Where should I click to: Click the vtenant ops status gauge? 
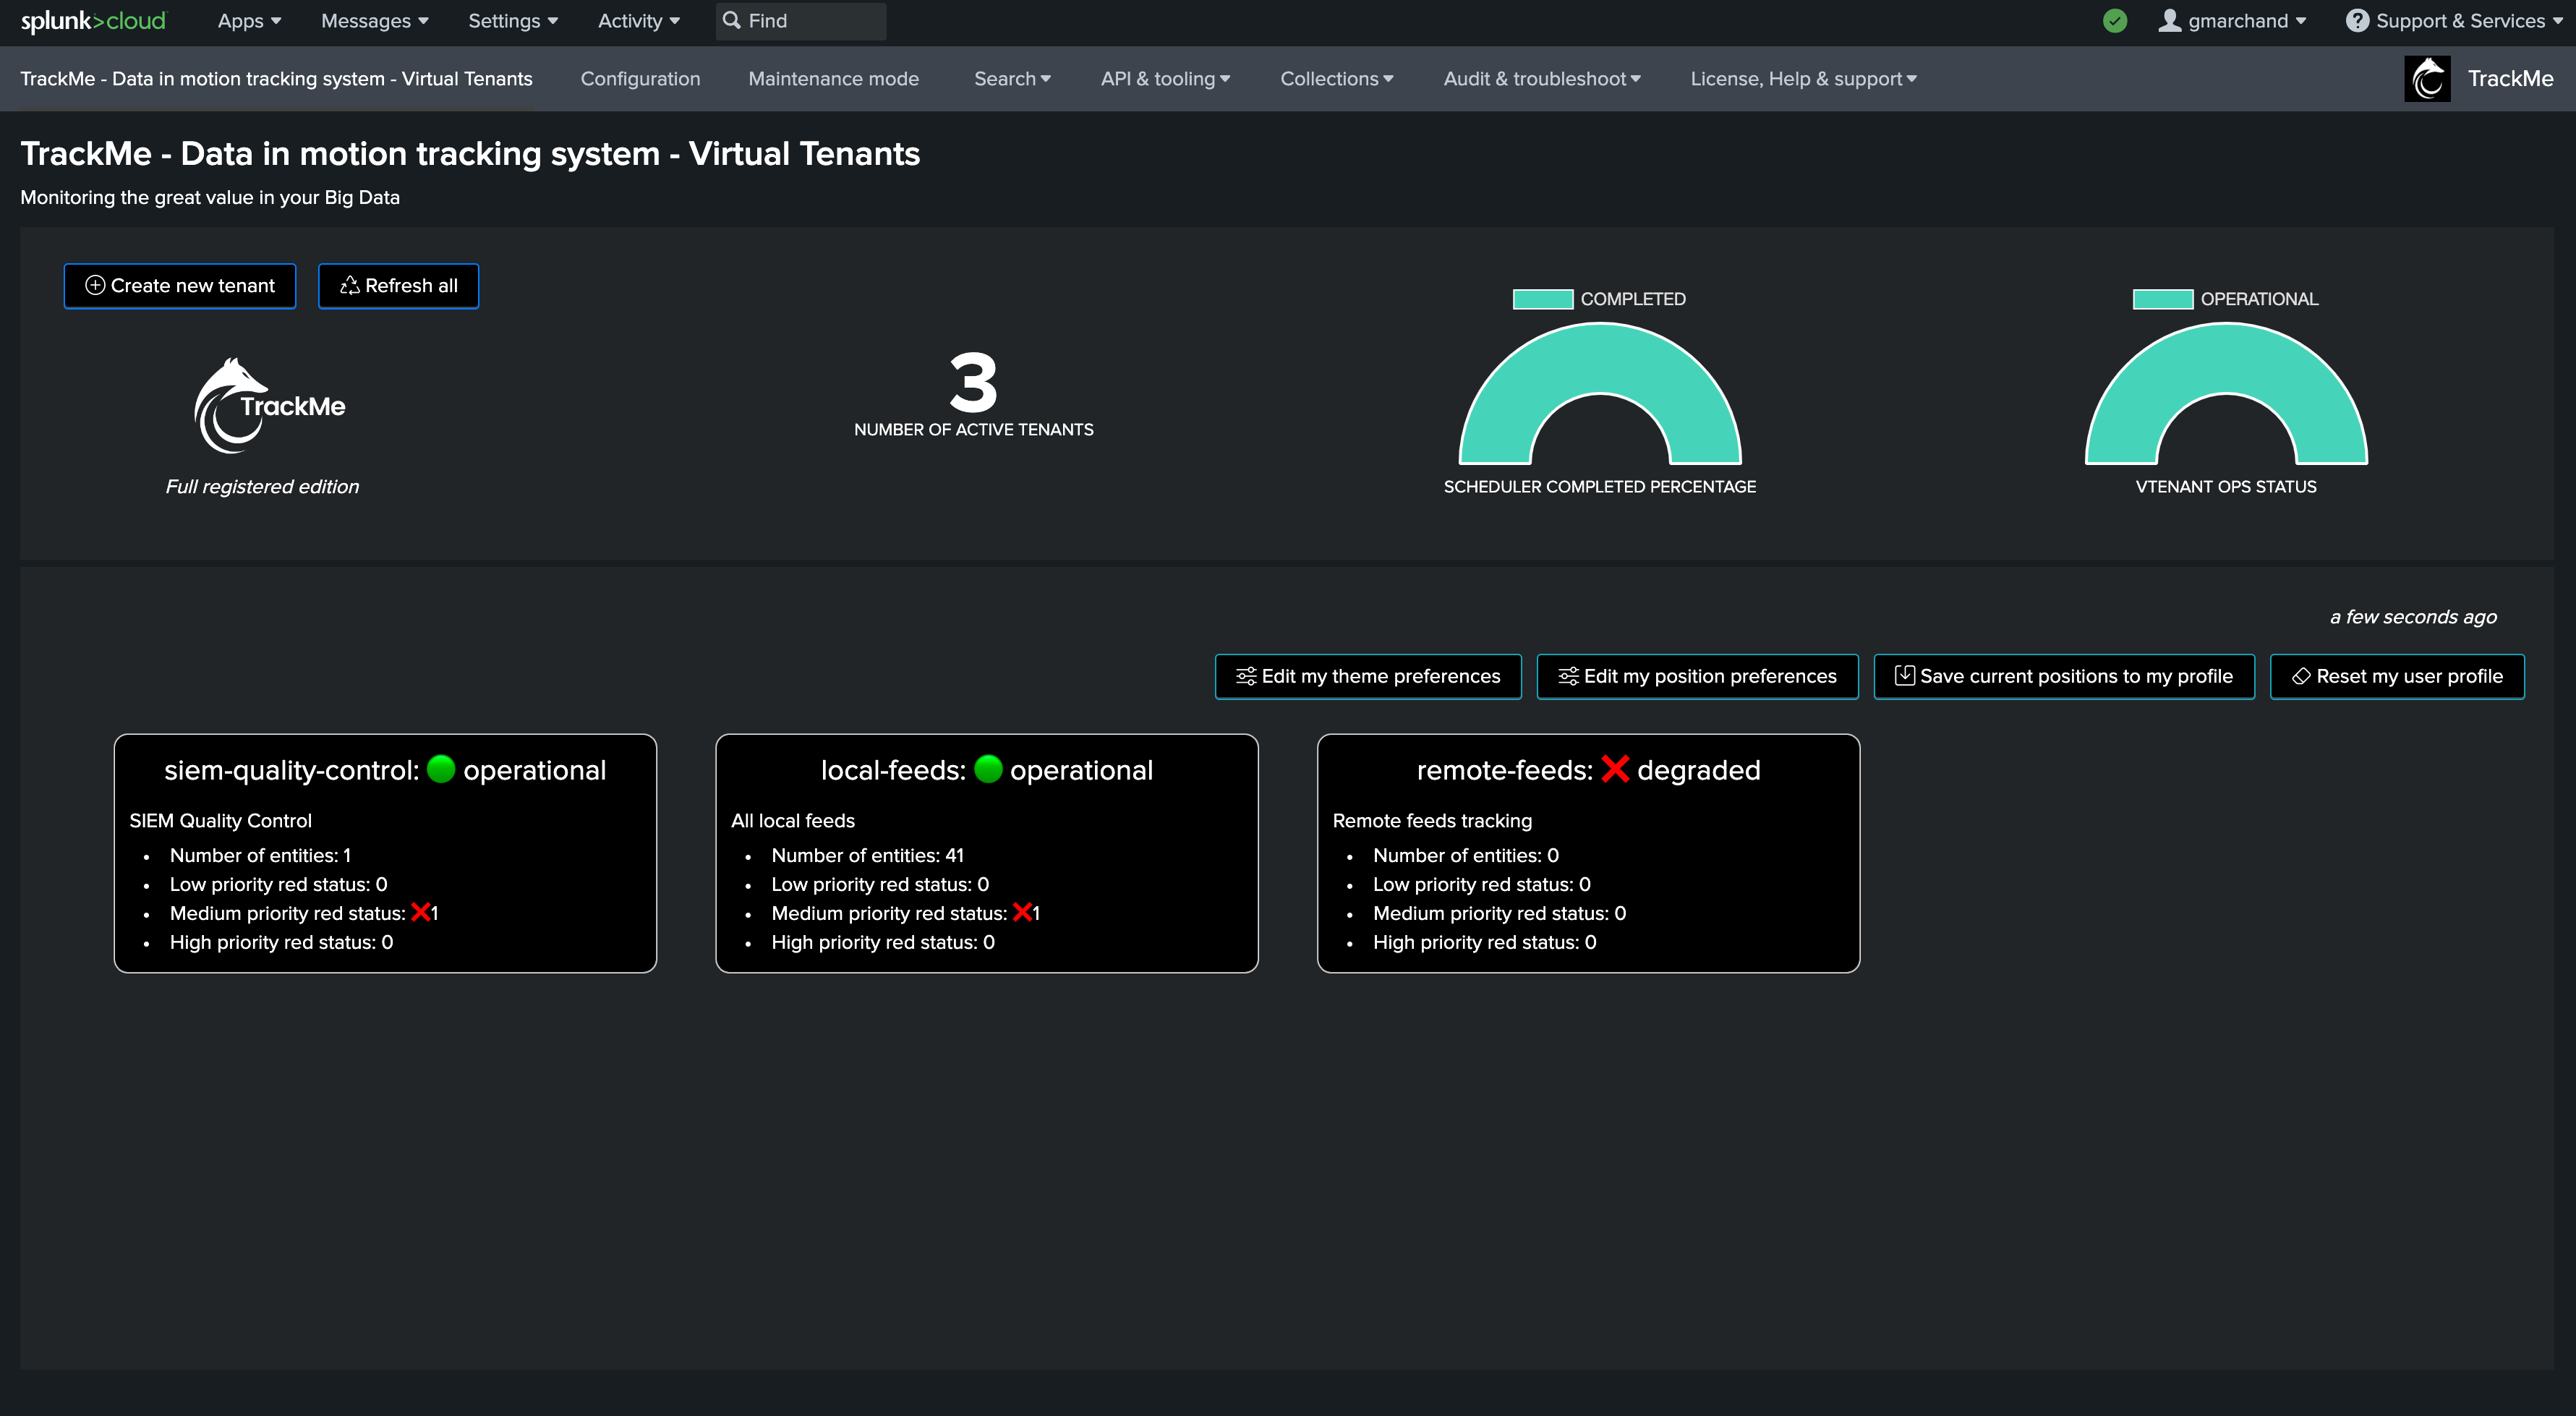tap(2226, 394)
